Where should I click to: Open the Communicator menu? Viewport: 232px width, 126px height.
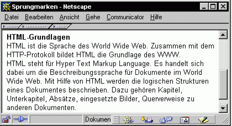[x=125, y=17]
